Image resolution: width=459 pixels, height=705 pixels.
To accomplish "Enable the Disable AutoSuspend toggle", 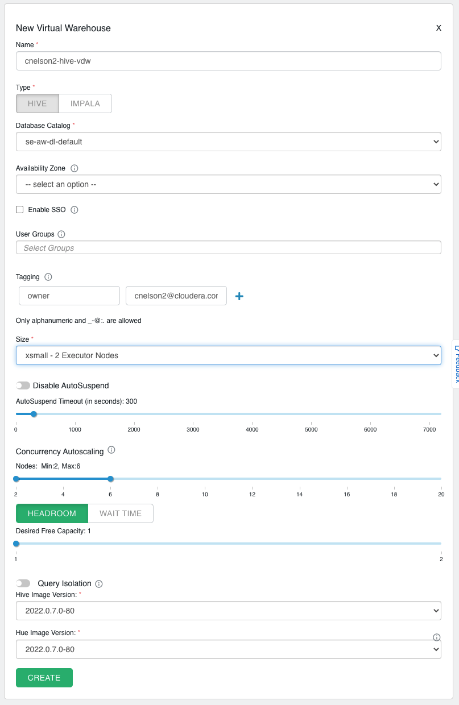I will 23,385.
